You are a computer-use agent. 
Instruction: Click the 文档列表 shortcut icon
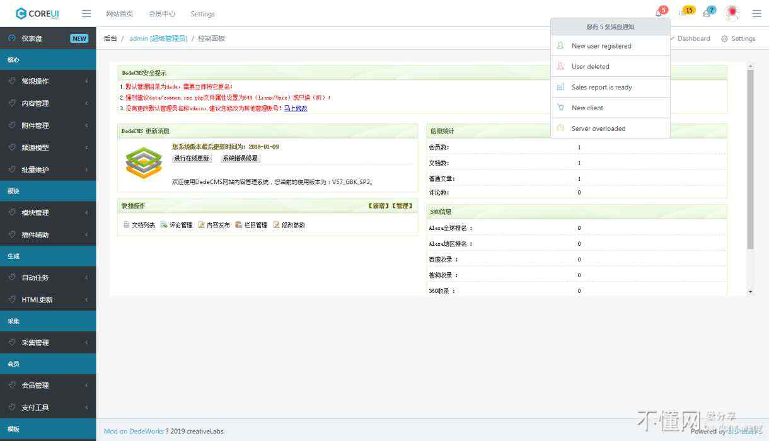pos(127,225)
